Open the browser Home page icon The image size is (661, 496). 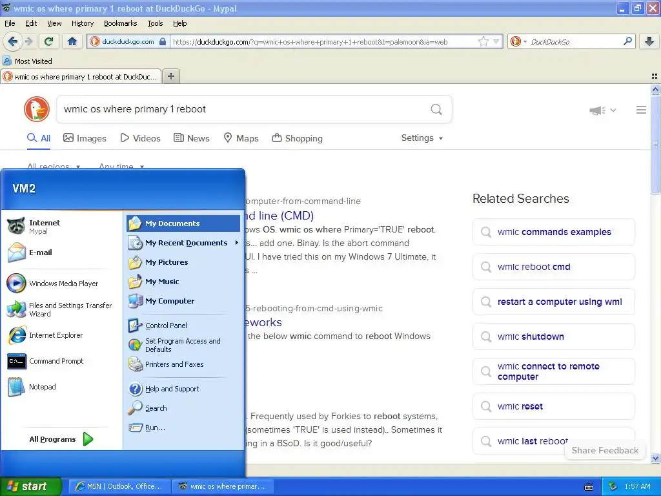point(72,41)
